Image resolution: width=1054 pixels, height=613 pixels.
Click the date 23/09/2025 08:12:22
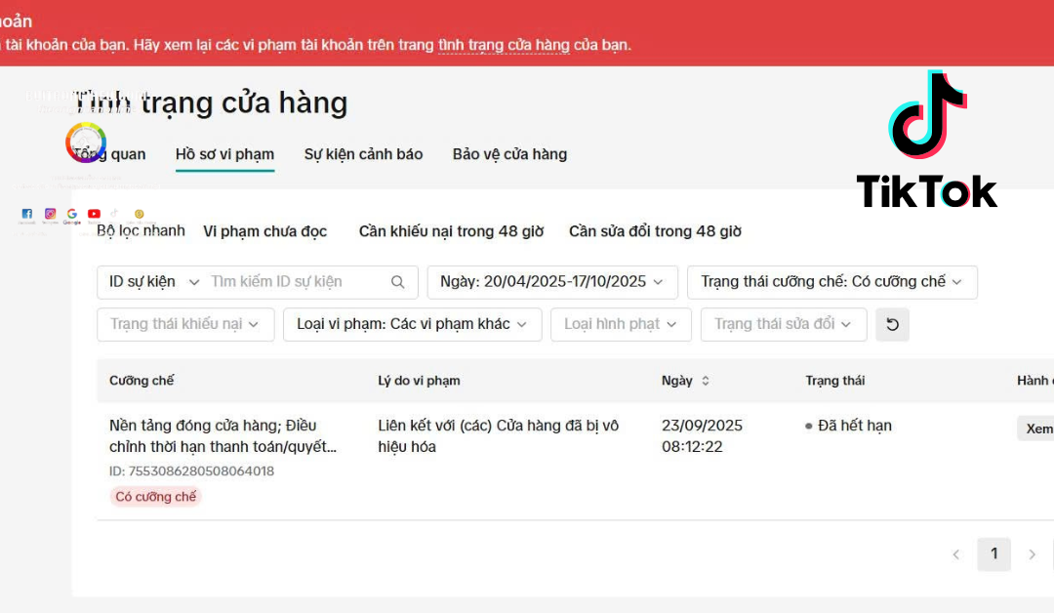click(x=702, y=436)
